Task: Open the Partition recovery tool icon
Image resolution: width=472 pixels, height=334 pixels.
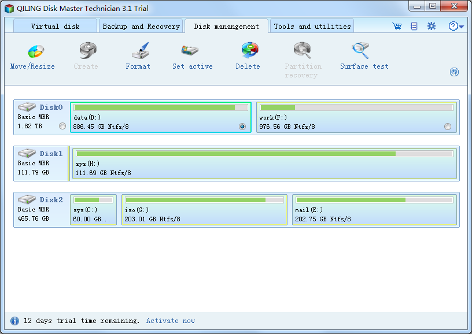Action: pyautogui.click(x=302, y=50)
